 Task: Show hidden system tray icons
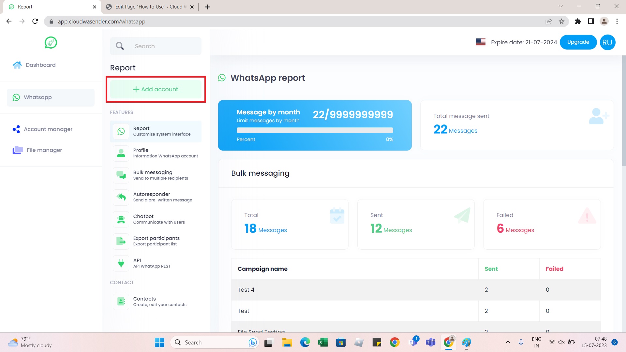508,342
